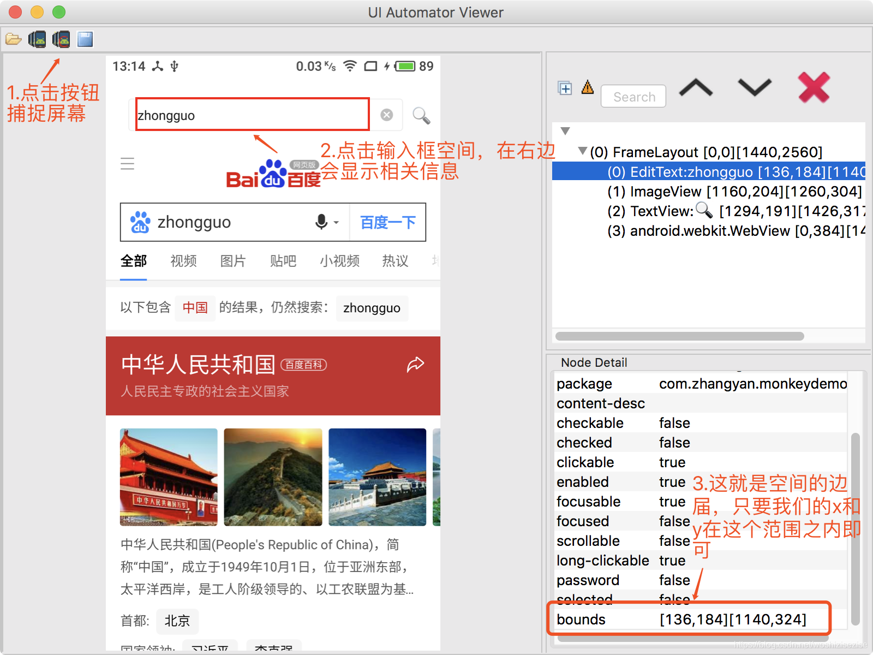Save snapshot using the floppy disk icon

pos(85,39)
